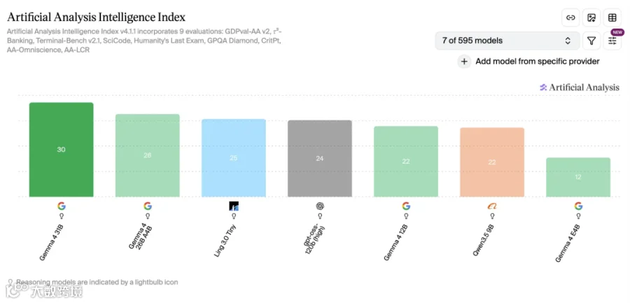
Task: Click the Gemma 4 E4B axis label
Action: [567, 244]
